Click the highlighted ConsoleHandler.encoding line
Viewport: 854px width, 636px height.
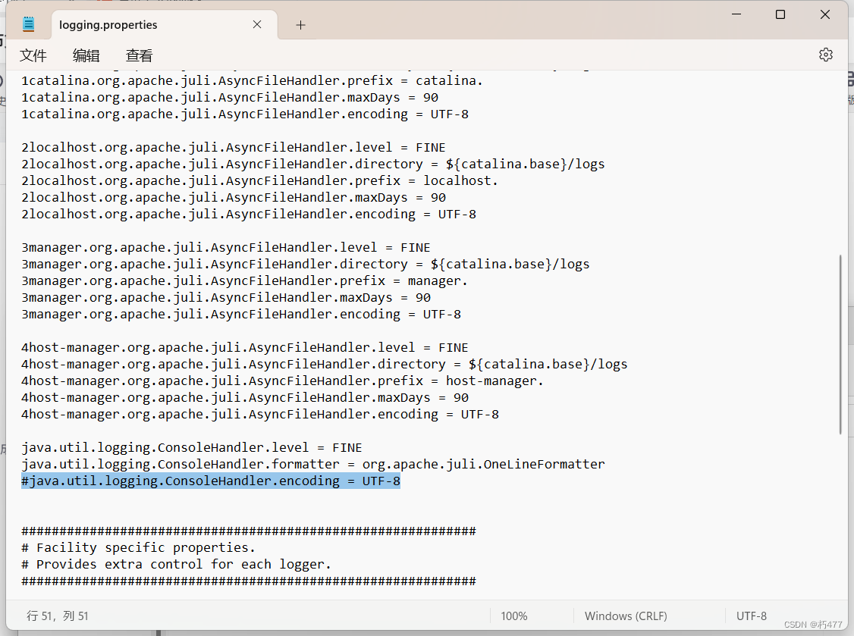[x=211, y=481]
